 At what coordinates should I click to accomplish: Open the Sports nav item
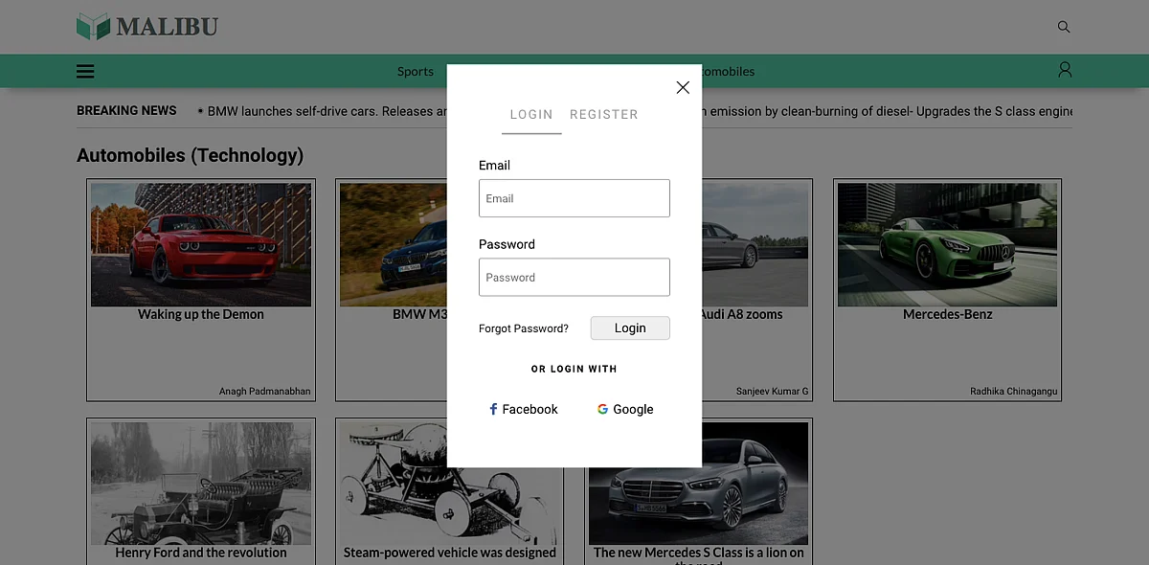[416, 71]
